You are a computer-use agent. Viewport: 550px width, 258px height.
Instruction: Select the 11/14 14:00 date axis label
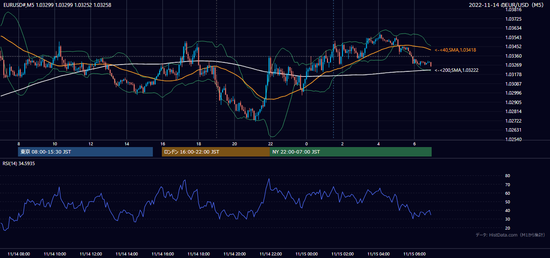127,254
